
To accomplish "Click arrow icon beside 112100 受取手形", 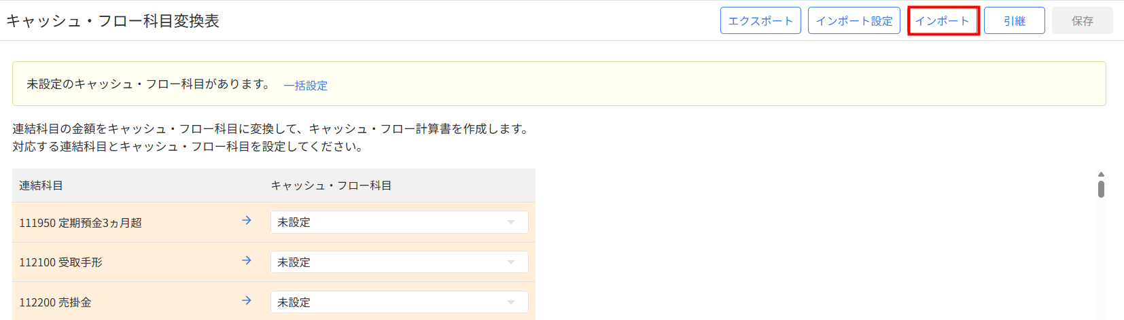I will (247, 261).
